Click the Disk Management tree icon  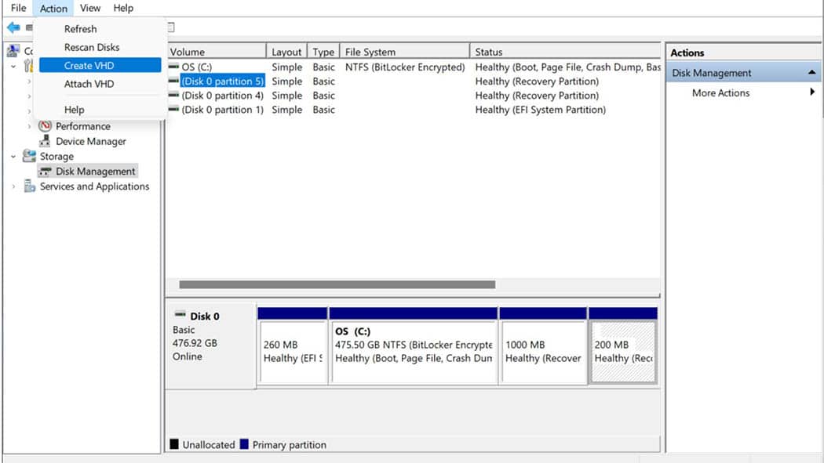point(46,171)
